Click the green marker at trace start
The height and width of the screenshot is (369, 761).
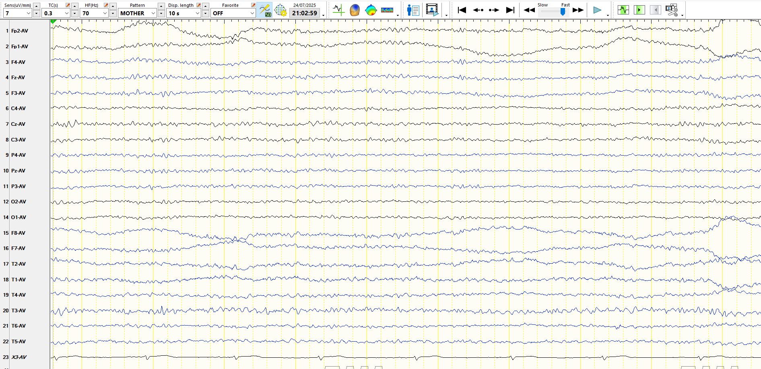pos(54,21)
